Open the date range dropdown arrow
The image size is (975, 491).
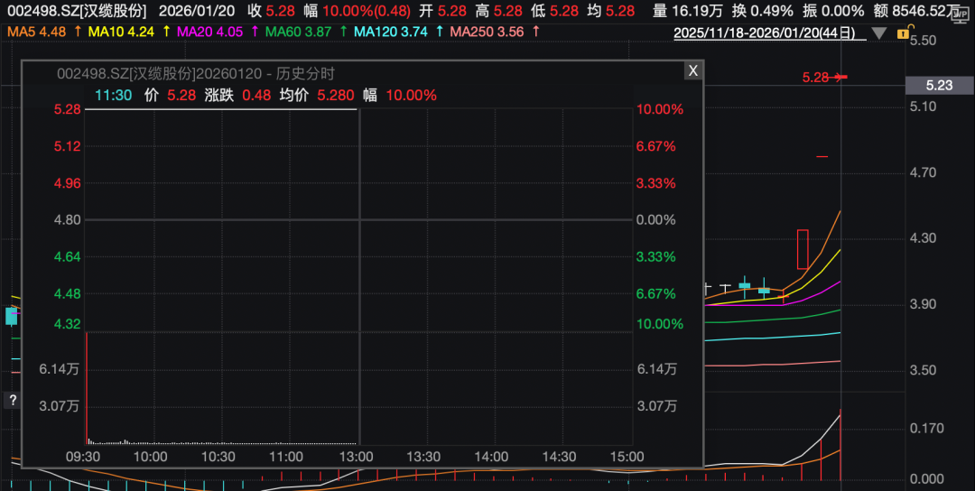click(878, 32)
